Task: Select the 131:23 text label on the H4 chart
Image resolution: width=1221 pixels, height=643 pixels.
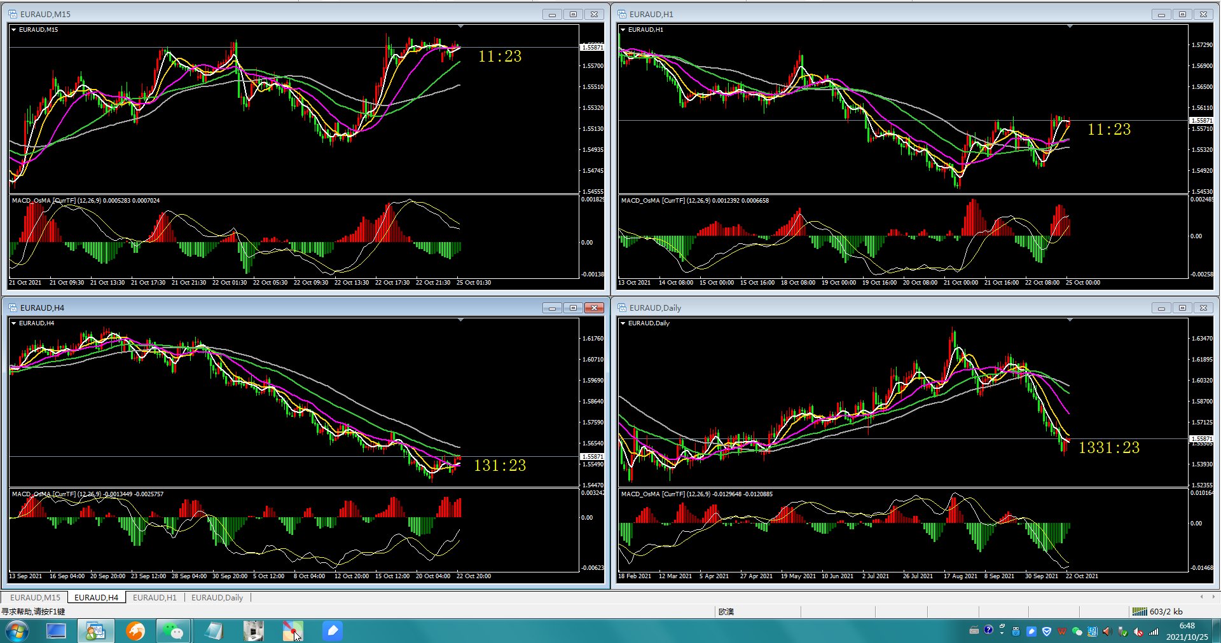Action: coord(500,465)
